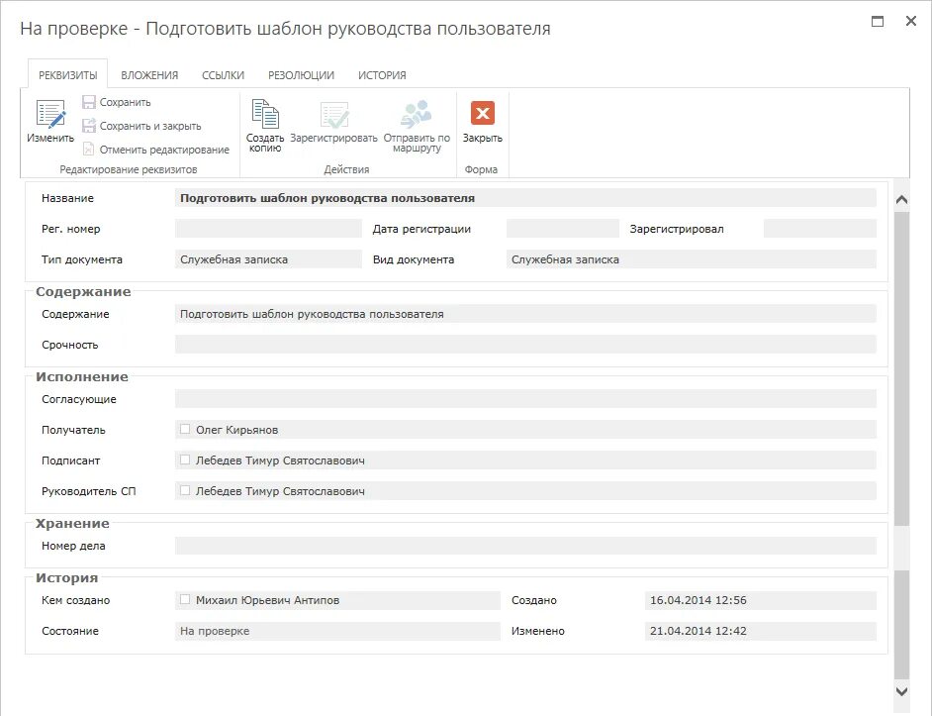Click the Хранение section heading

[72, 523]
